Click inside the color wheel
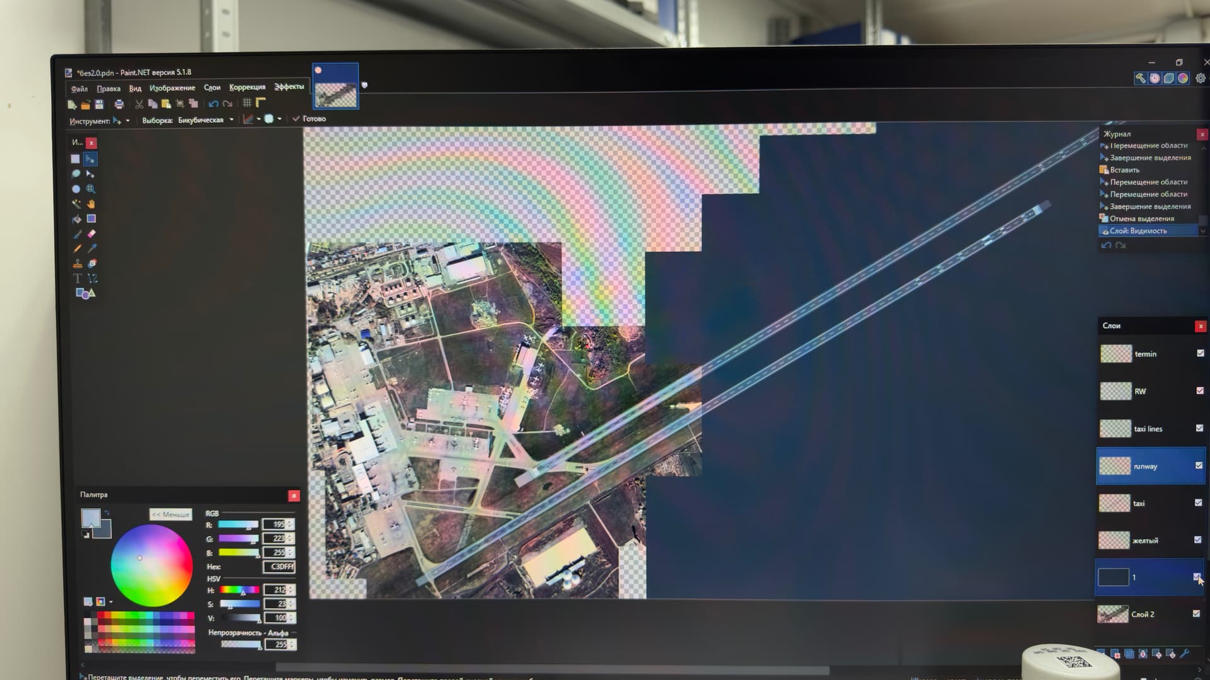The width and height of the screenshot is (1210, 680). (152, 565)
